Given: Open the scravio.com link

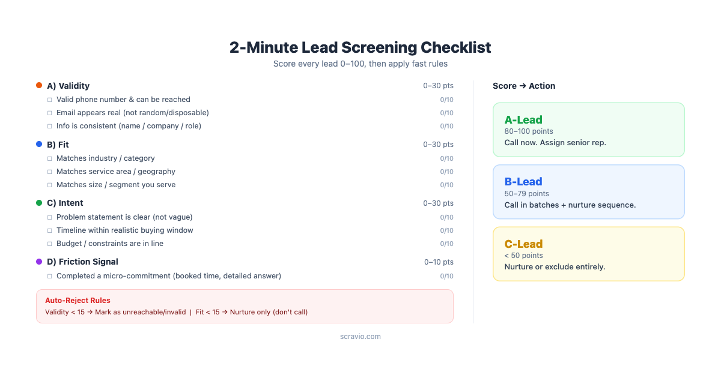Looking at the screenshot, I should pyautogui.click(x=360, y=337).
